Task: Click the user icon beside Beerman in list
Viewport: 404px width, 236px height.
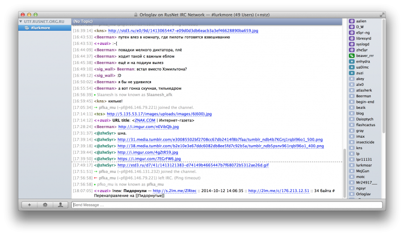Action: tap(351, 96)
